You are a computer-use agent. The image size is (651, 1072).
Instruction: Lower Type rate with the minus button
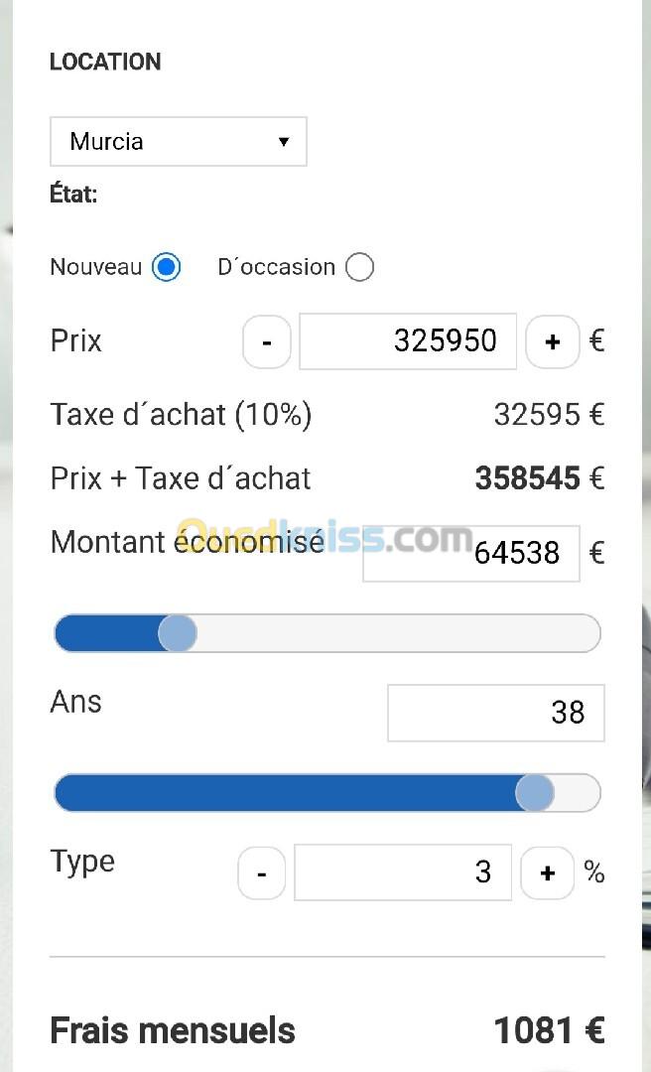pos(262,873)
